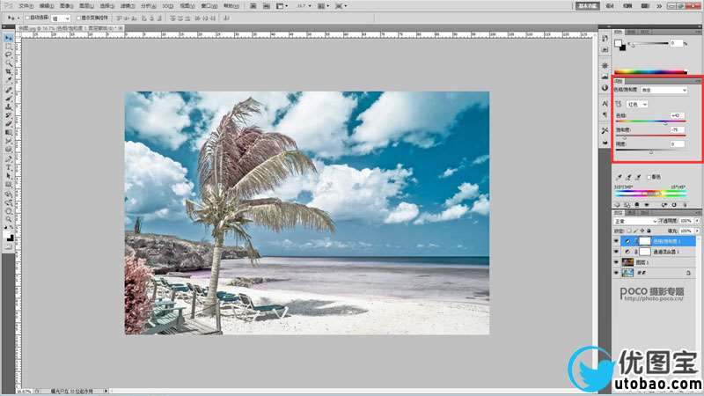Select the Move tool in the toolbox
The height and width of the screenshot is (396, 704).
point(8,38)
